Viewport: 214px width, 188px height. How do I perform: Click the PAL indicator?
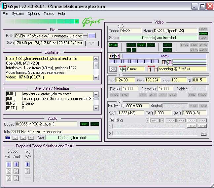(192, 95)
